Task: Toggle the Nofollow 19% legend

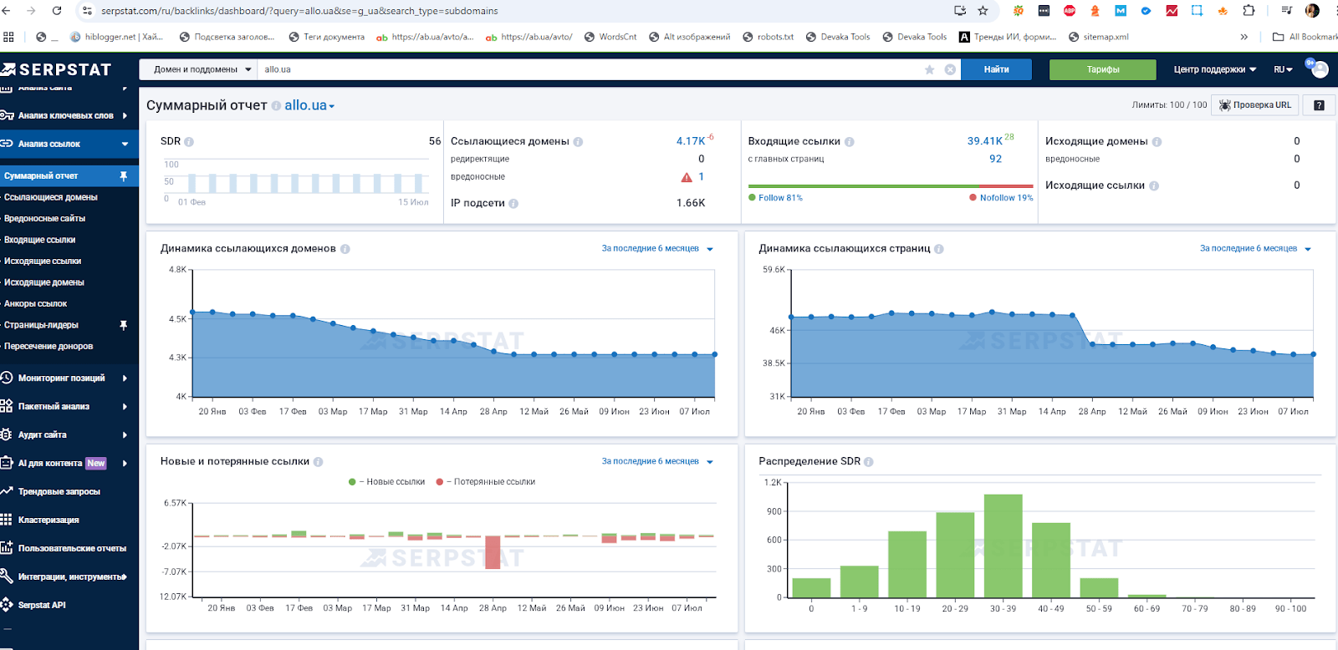Action: coord(1001,198)
